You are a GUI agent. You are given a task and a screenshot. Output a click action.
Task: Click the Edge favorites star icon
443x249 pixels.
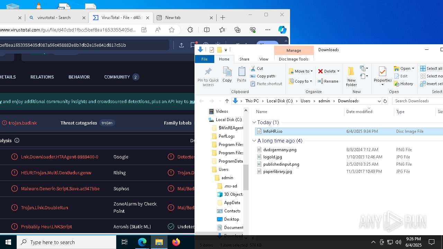(x=172, y=30)
